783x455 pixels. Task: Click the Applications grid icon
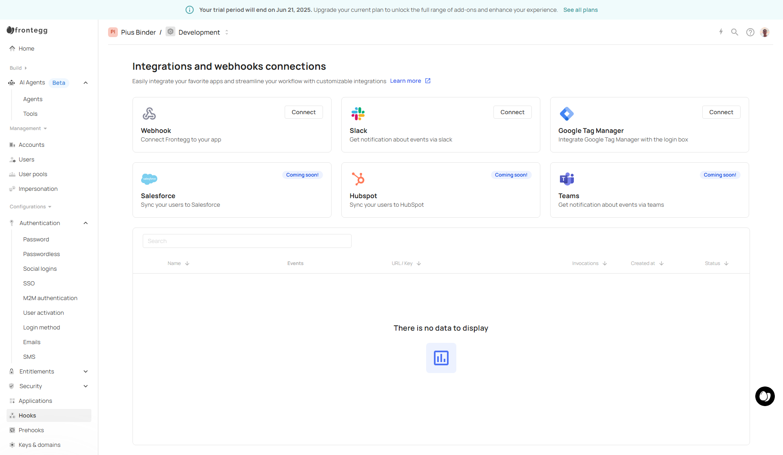tap(12, 401)
